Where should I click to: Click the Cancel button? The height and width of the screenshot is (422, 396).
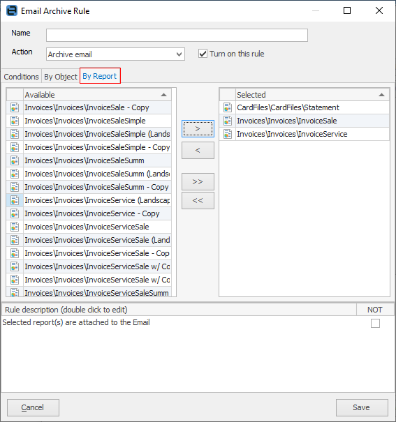tap(33, 407)
